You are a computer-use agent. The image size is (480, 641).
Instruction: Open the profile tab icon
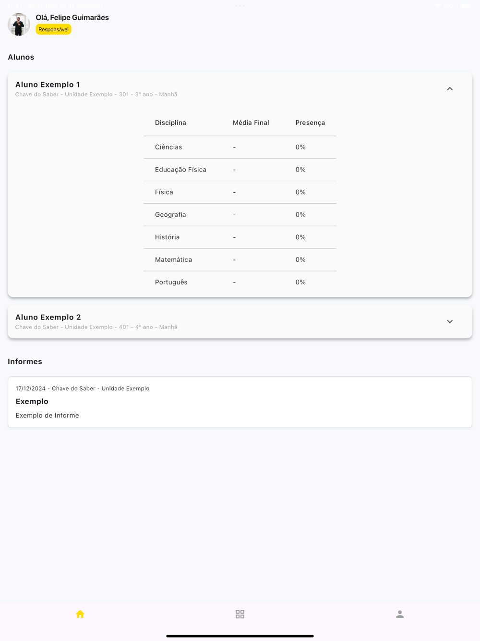point(400,614)
